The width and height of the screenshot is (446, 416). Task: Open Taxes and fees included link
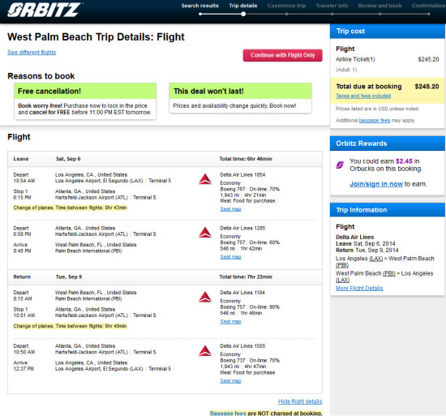pos(363,96)
